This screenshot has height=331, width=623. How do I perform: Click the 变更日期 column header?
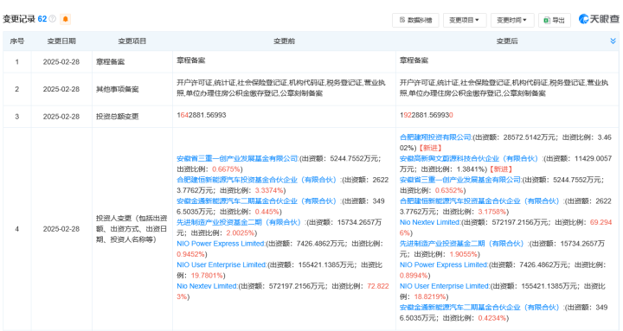coord(61,41)
